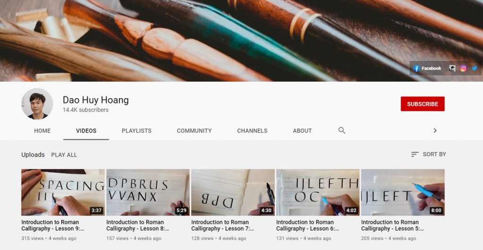Viewport: 483px width, 250px height.
Task: Open the Twitter bird icon link
Action: [x=475, y=68]
